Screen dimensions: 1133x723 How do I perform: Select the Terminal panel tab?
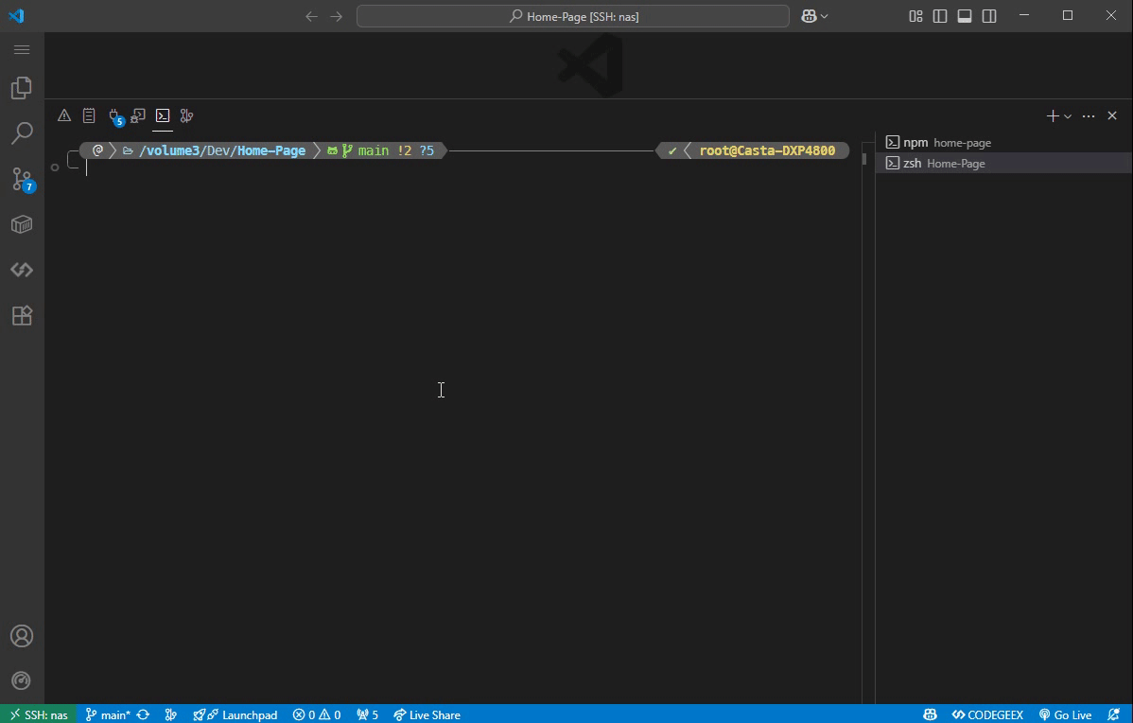(163, 115)
